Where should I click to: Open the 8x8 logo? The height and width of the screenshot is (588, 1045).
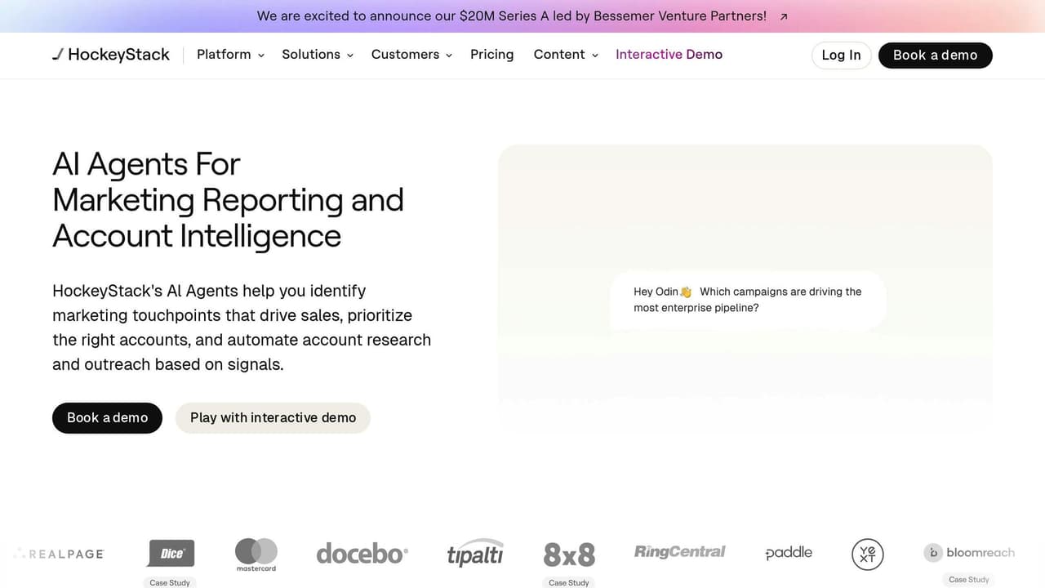(569, 554)
